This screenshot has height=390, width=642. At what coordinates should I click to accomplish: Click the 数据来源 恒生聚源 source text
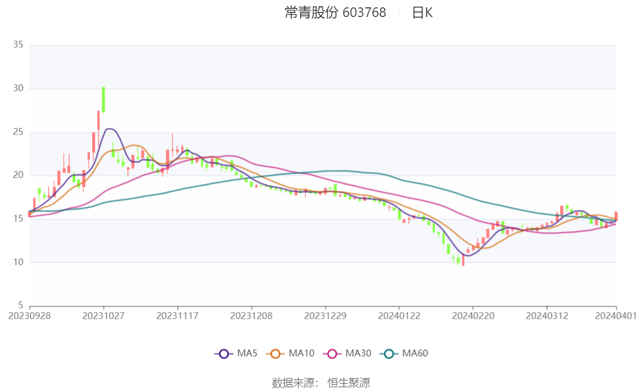pos(321,383)
